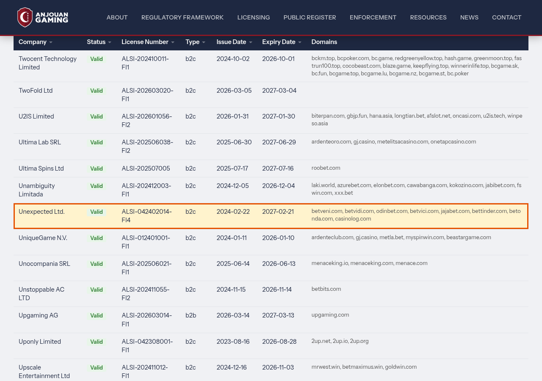
Task: Click Valid status badge for Ultima Spins
Action: tap(97, 169)
